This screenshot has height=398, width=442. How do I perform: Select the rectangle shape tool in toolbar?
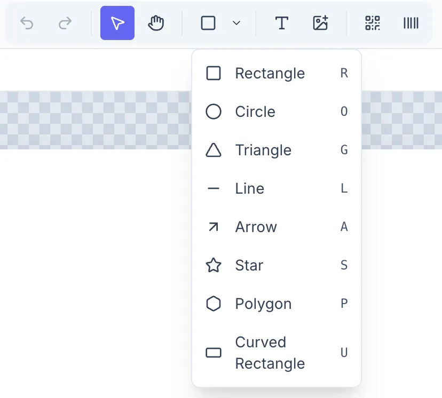pyautogui.click(x=208, y=23)
